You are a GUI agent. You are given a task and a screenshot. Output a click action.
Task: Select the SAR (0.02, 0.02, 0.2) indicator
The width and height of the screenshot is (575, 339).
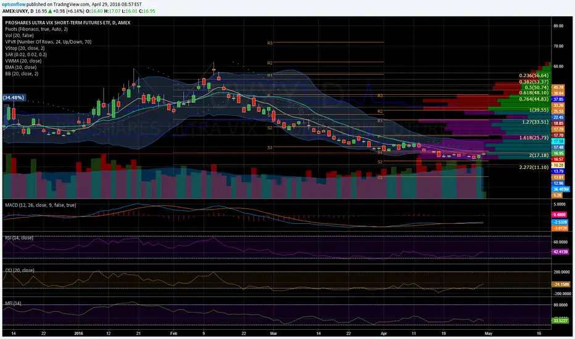click(x=26, y=55)
